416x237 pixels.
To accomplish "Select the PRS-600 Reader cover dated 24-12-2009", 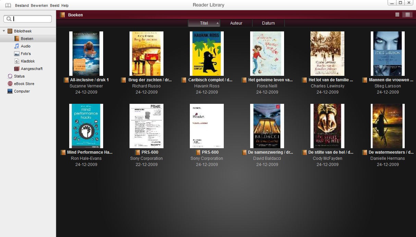I will (x=207, y=126).
